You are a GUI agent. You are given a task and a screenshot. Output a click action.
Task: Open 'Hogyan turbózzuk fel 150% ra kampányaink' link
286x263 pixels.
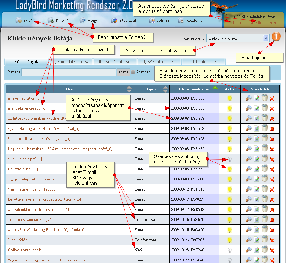click(x=60, y=149)
